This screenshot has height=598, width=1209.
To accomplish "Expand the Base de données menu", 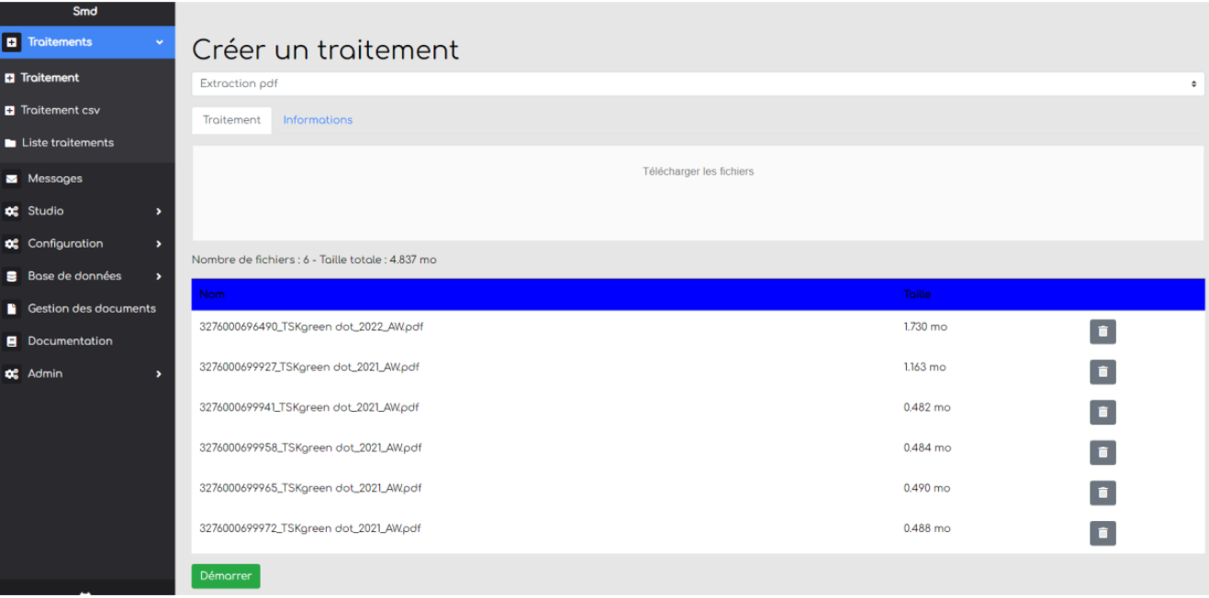I will 158,276.
